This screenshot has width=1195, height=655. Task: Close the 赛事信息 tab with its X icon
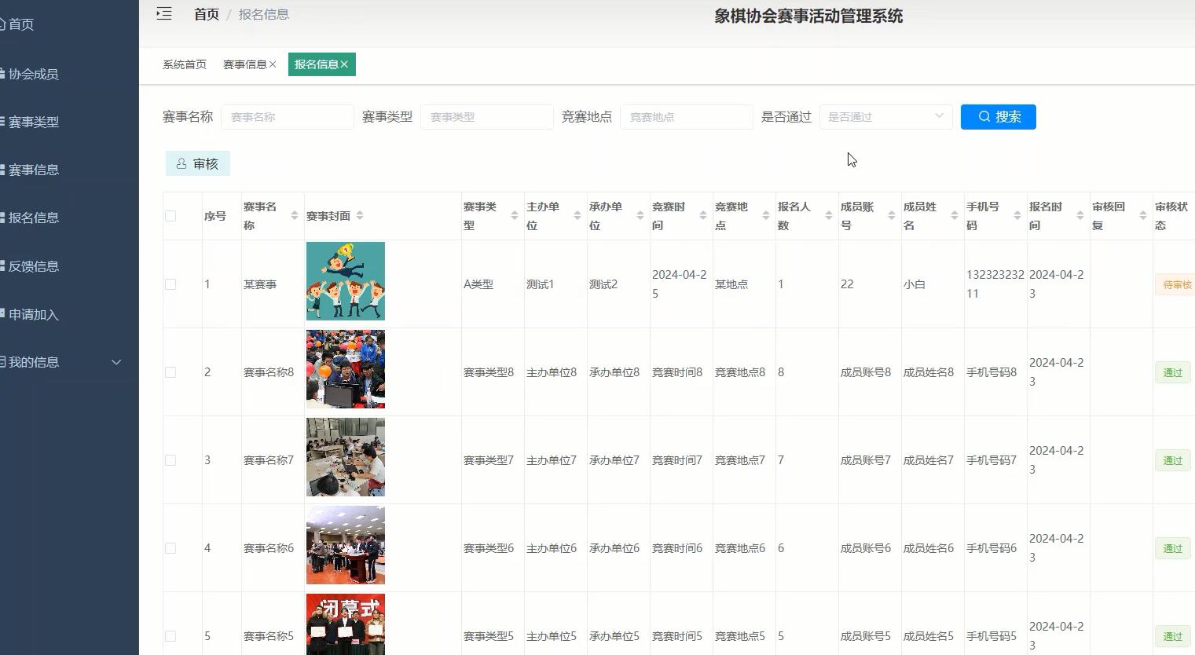pyautogui.click(x=273, y=64)
